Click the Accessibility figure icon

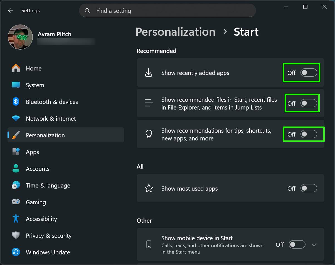coord(16,219)
